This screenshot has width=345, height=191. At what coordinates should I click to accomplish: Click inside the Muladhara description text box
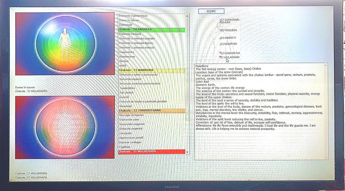[x=262, y=112]
